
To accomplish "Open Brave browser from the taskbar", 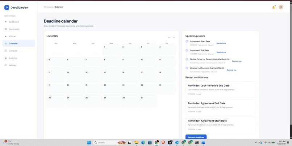I will click(163, 142).
